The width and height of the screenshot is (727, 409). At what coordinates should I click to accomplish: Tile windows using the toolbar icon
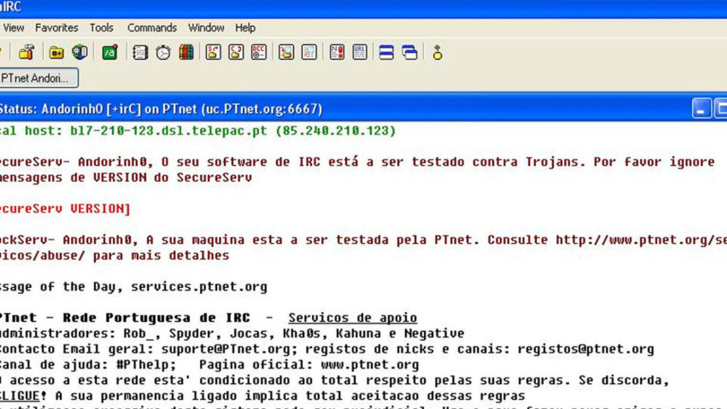(x=386, y=52)
